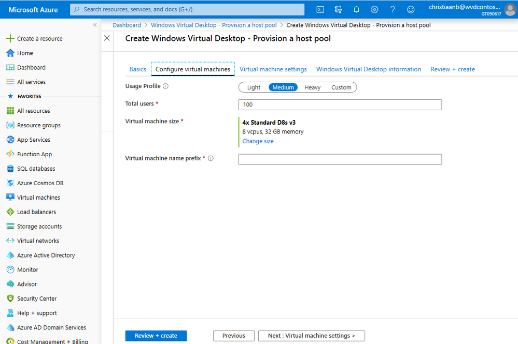Click the All resources grid icon
The width and height of the screenshot is (518, 344).
pyautogui.click(x=10, y=111)
